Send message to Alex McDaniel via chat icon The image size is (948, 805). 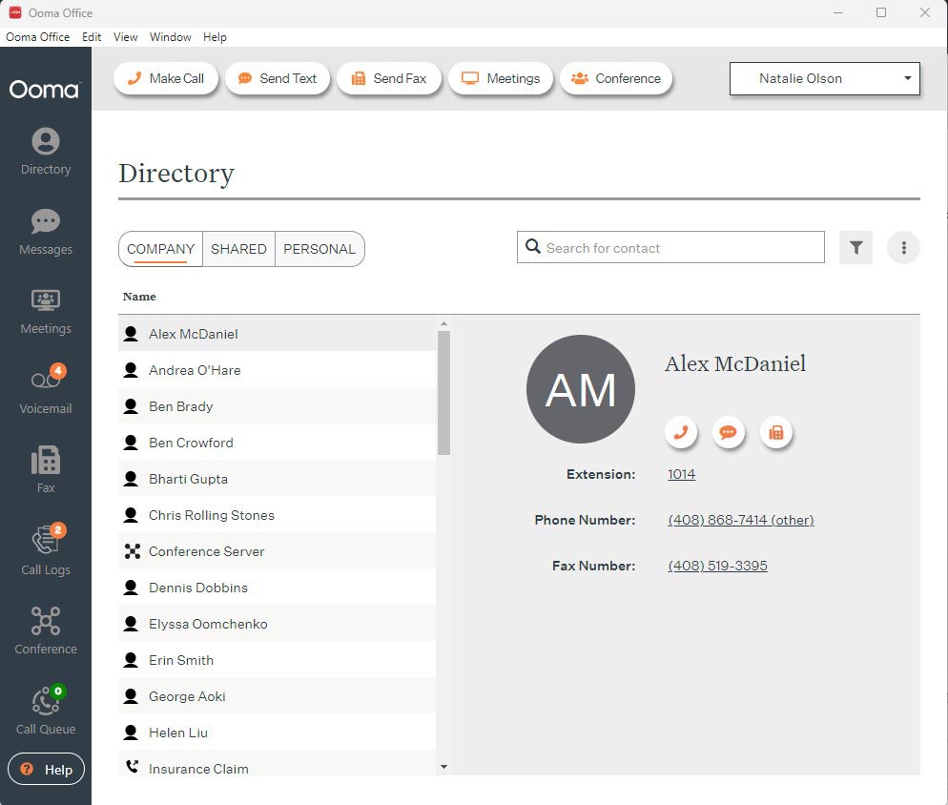click(x=729, y=432)
